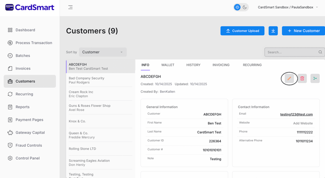Click the Reports clipboard icon
Viewport: 325px width, 178px height.
coord(10,107)
